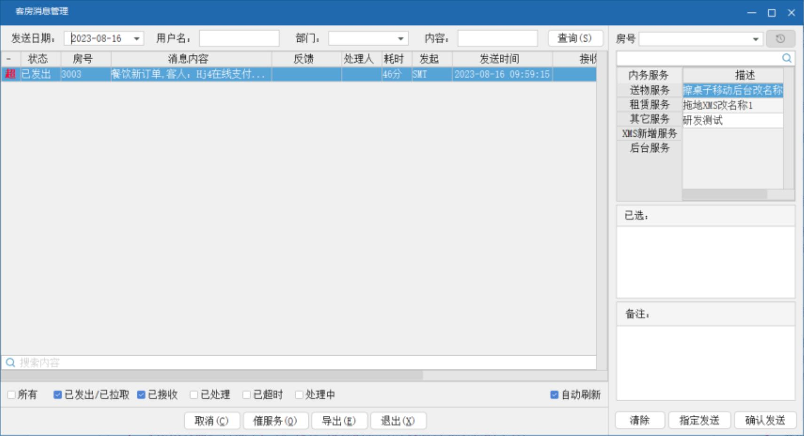Click the 催服务(O) button
This screenshot has width=804, height=436.
click(276, 420)
